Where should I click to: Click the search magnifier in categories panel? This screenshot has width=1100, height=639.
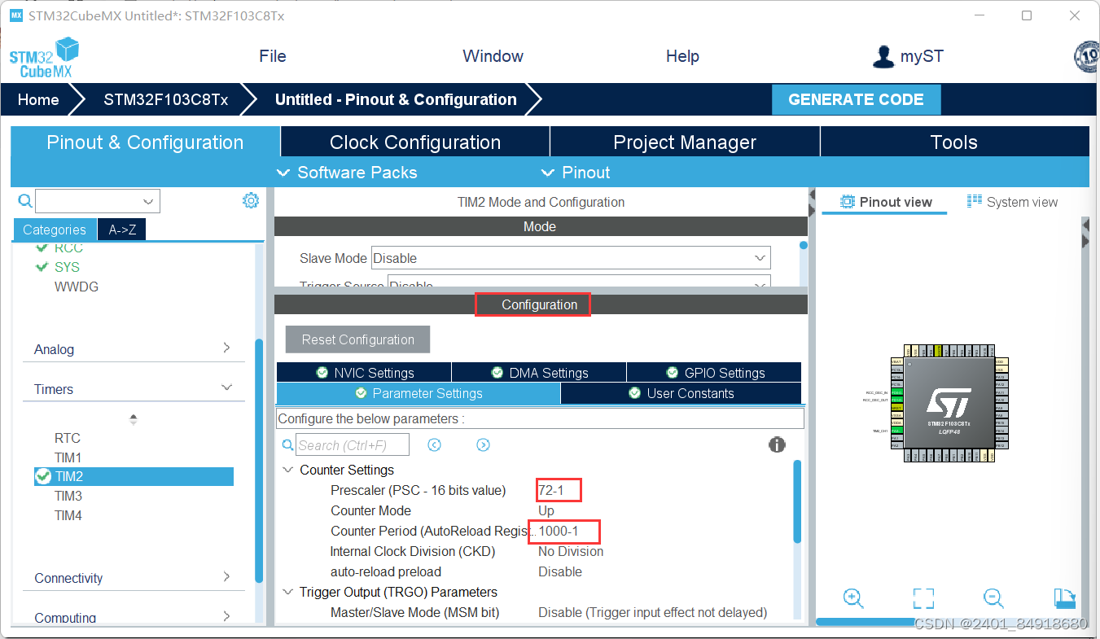pos(25,201)
